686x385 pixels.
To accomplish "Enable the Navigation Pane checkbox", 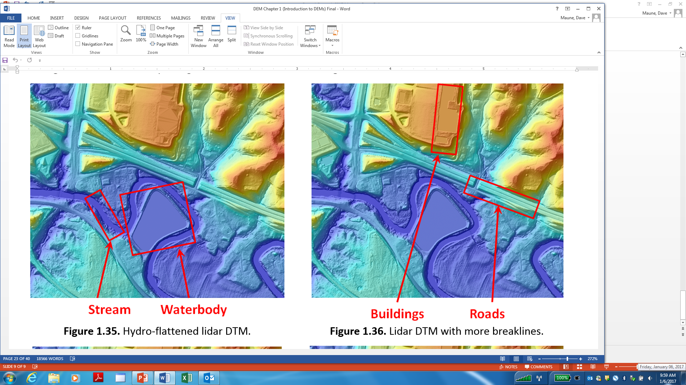I will (x=78, y=44).
